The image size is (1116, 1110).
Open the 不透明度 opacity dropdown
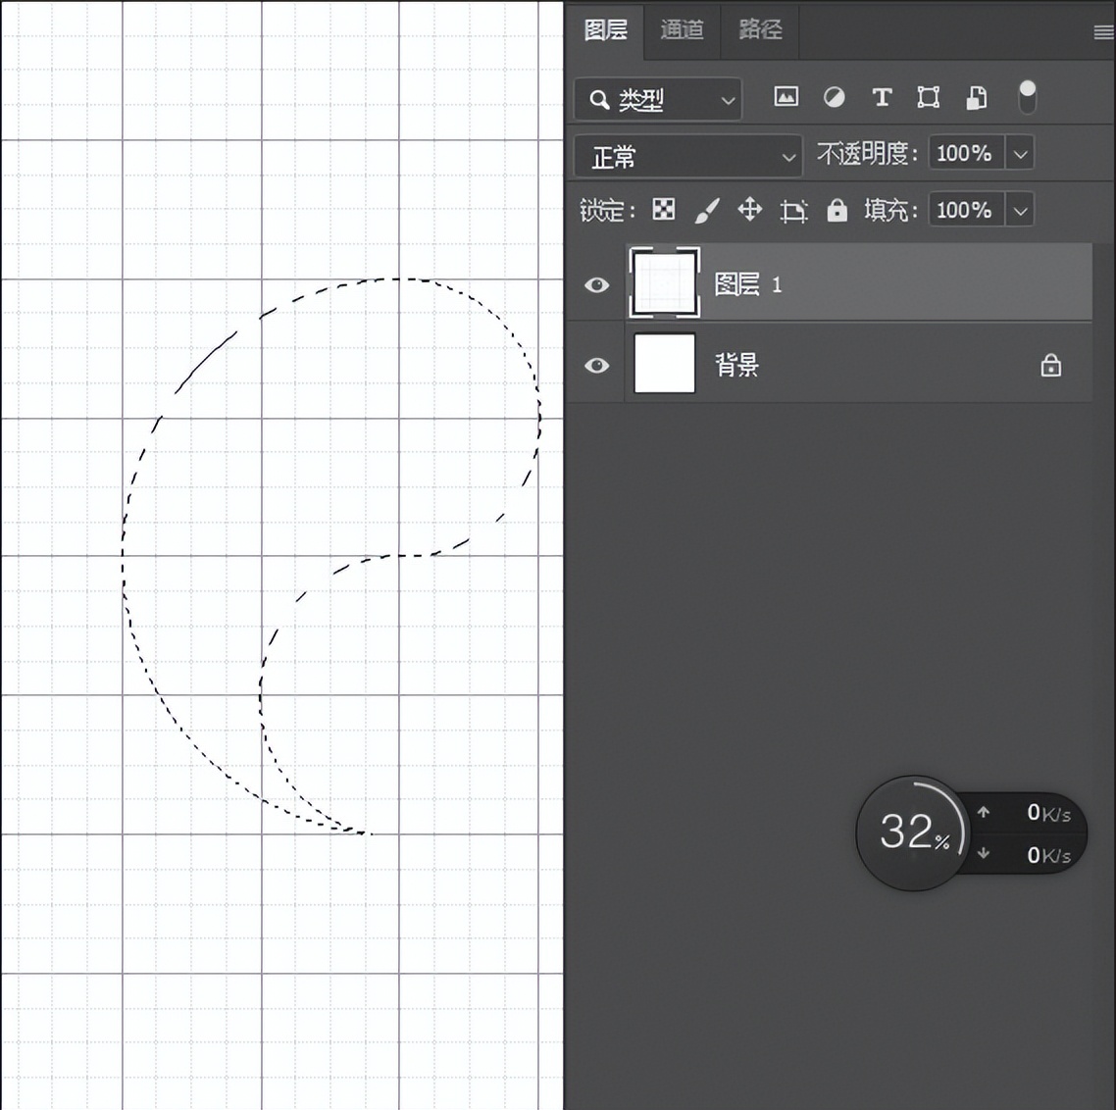coord(1020,153)
